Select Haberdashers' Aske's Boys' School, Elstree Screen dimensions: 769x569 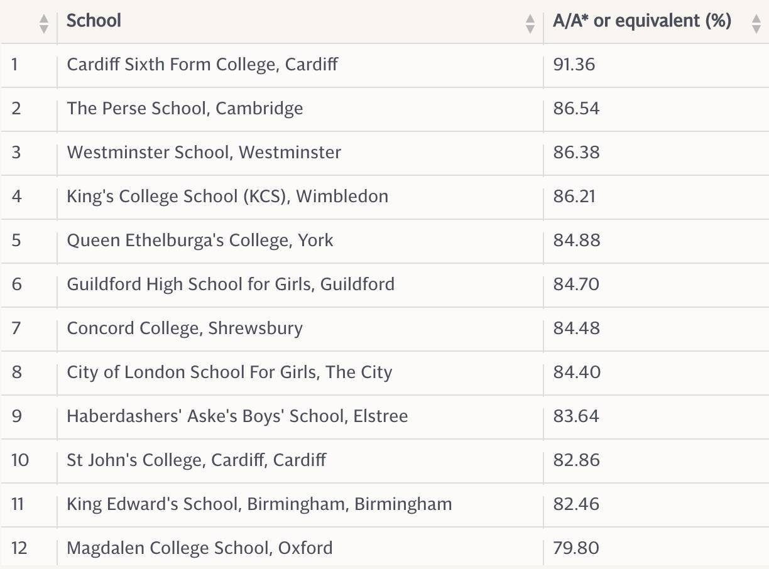click(237, 416)
